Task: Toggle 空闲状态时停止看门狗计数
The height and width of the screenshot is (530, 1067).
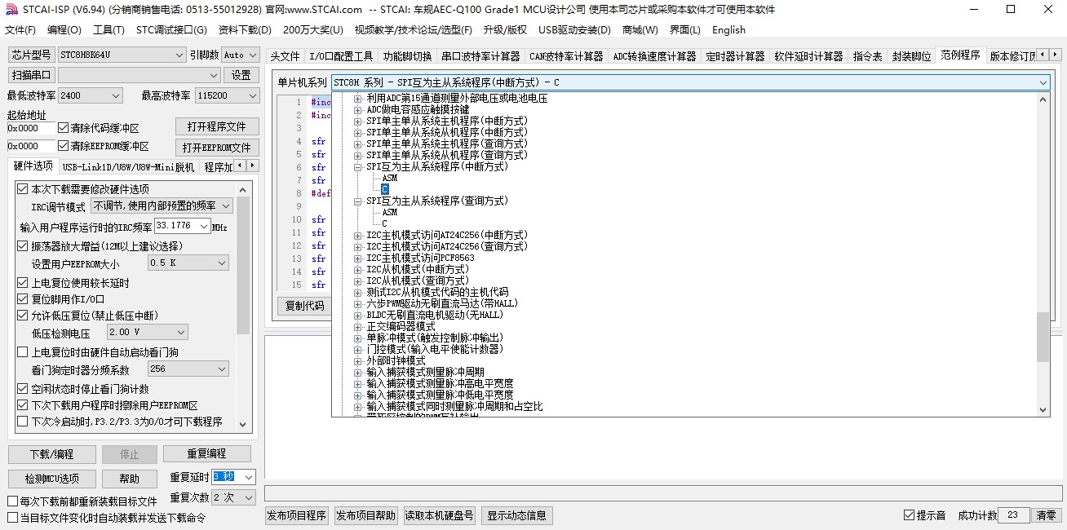Action: pyautogui.click(x=23, y=389)
